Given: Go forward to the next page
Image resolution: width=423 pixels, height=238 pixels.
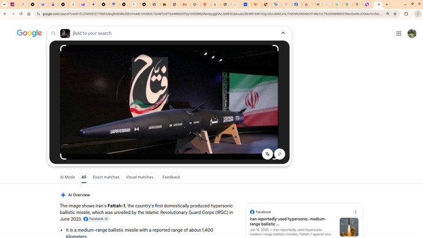Looking at the screenshot, I should pos(13,13).
